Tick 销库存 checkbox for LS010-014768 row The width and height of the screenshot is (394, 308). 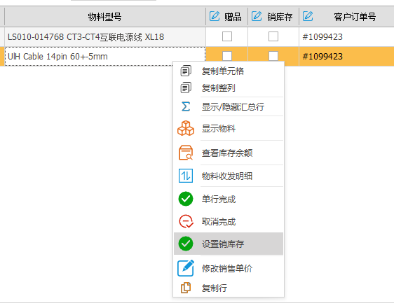coord(273,36)
